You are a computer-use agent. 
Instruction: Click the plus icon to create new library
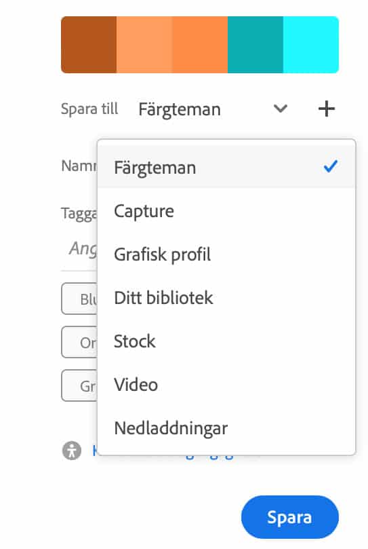click(x=327, y=109)
